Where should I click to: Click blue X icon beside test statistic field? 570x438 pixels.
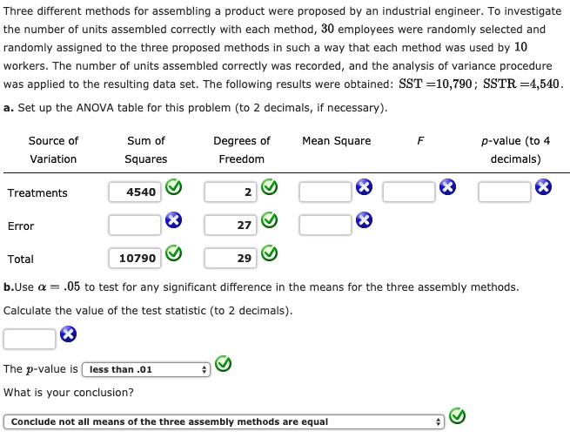tap(69, 334)
